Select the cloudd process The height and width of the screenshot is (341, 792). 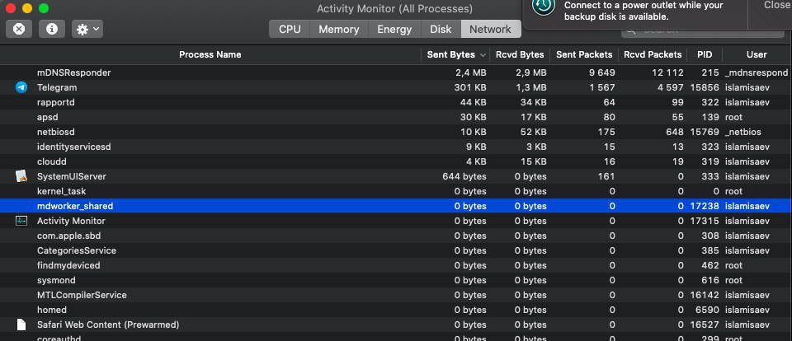click(51, 162)
